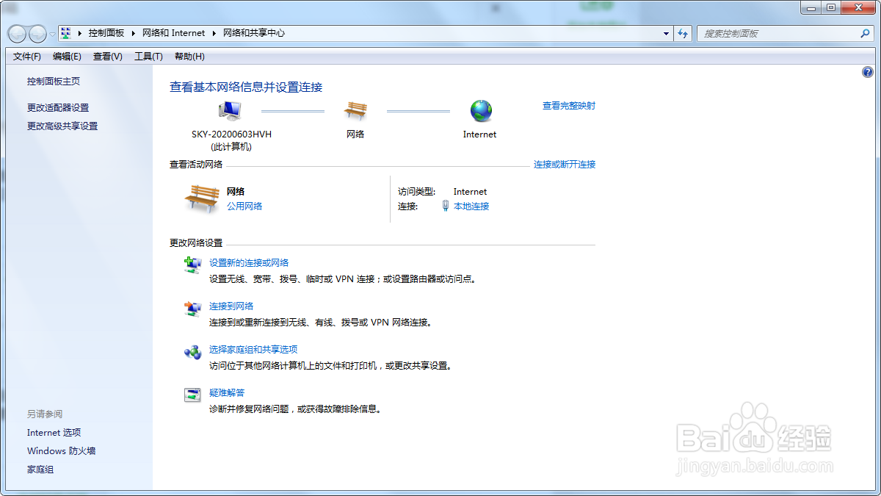Screen dimensions: 881x496
Task: Click the 网络 bench icon in the map
Action: click(355, 112)
